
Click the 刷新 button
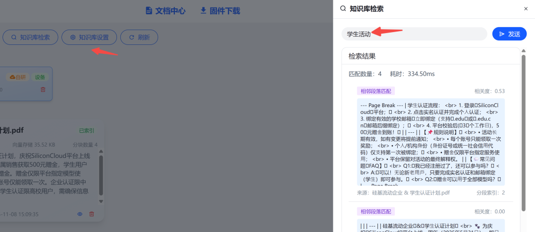pyautogui.click(x=139, y=38)
